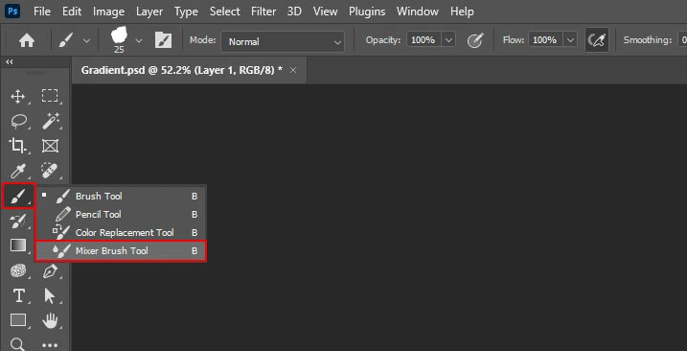Select the Eyedropper tool

tap(17, 171)
